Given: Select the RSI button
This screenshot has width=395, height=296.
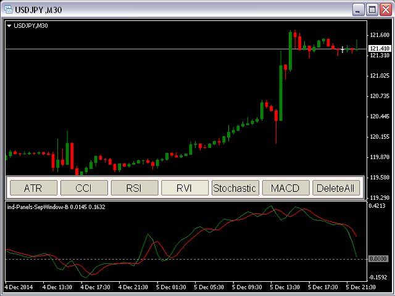Looking at the screenshot, I should tap(134, 188).
